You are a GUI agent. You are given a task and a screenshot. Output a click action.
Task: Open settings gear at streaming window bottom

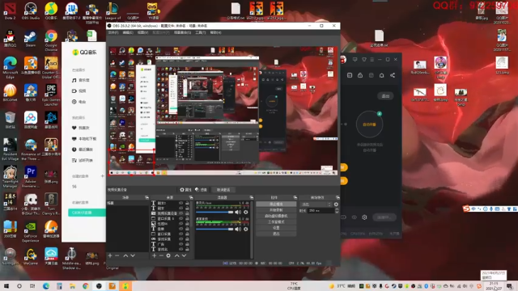coord(364,217)
